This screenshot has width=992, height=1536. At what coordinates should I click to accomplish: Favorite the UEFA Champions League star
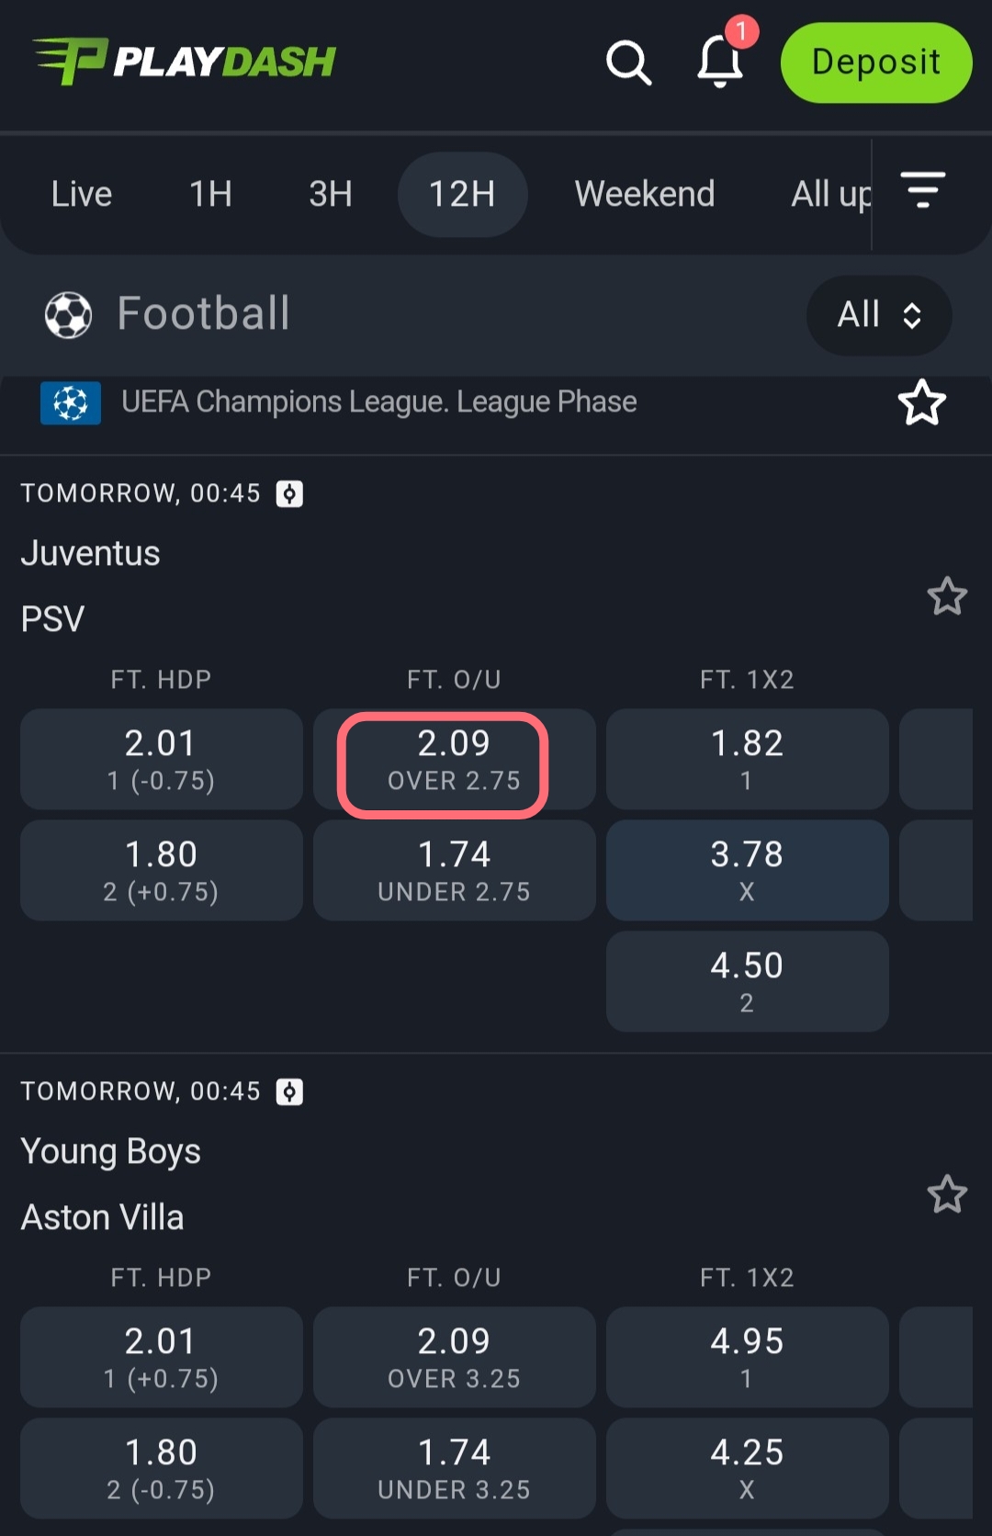tap(921, 402)
